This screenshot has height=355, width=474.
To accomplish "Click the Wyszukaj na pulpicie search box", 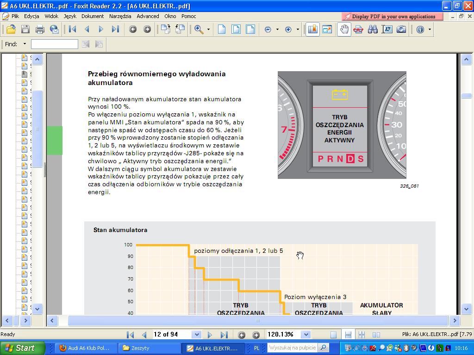I will 293,348.
